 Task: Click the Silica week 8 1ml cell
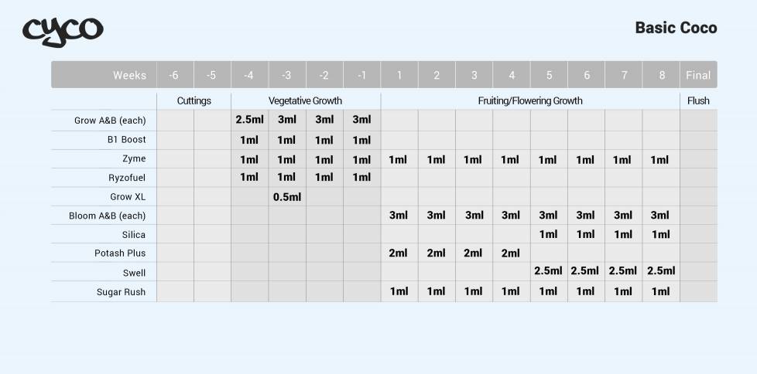tap(661, 235)
